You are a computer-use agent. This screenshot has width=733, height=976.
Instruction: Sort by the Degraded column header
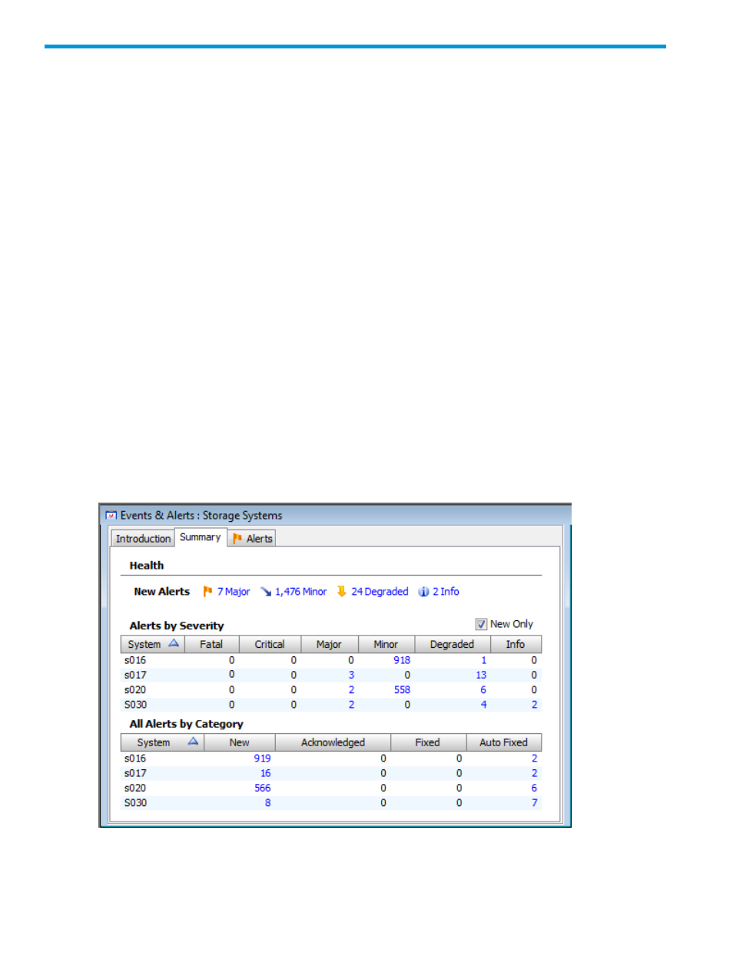tap(452, 645)
